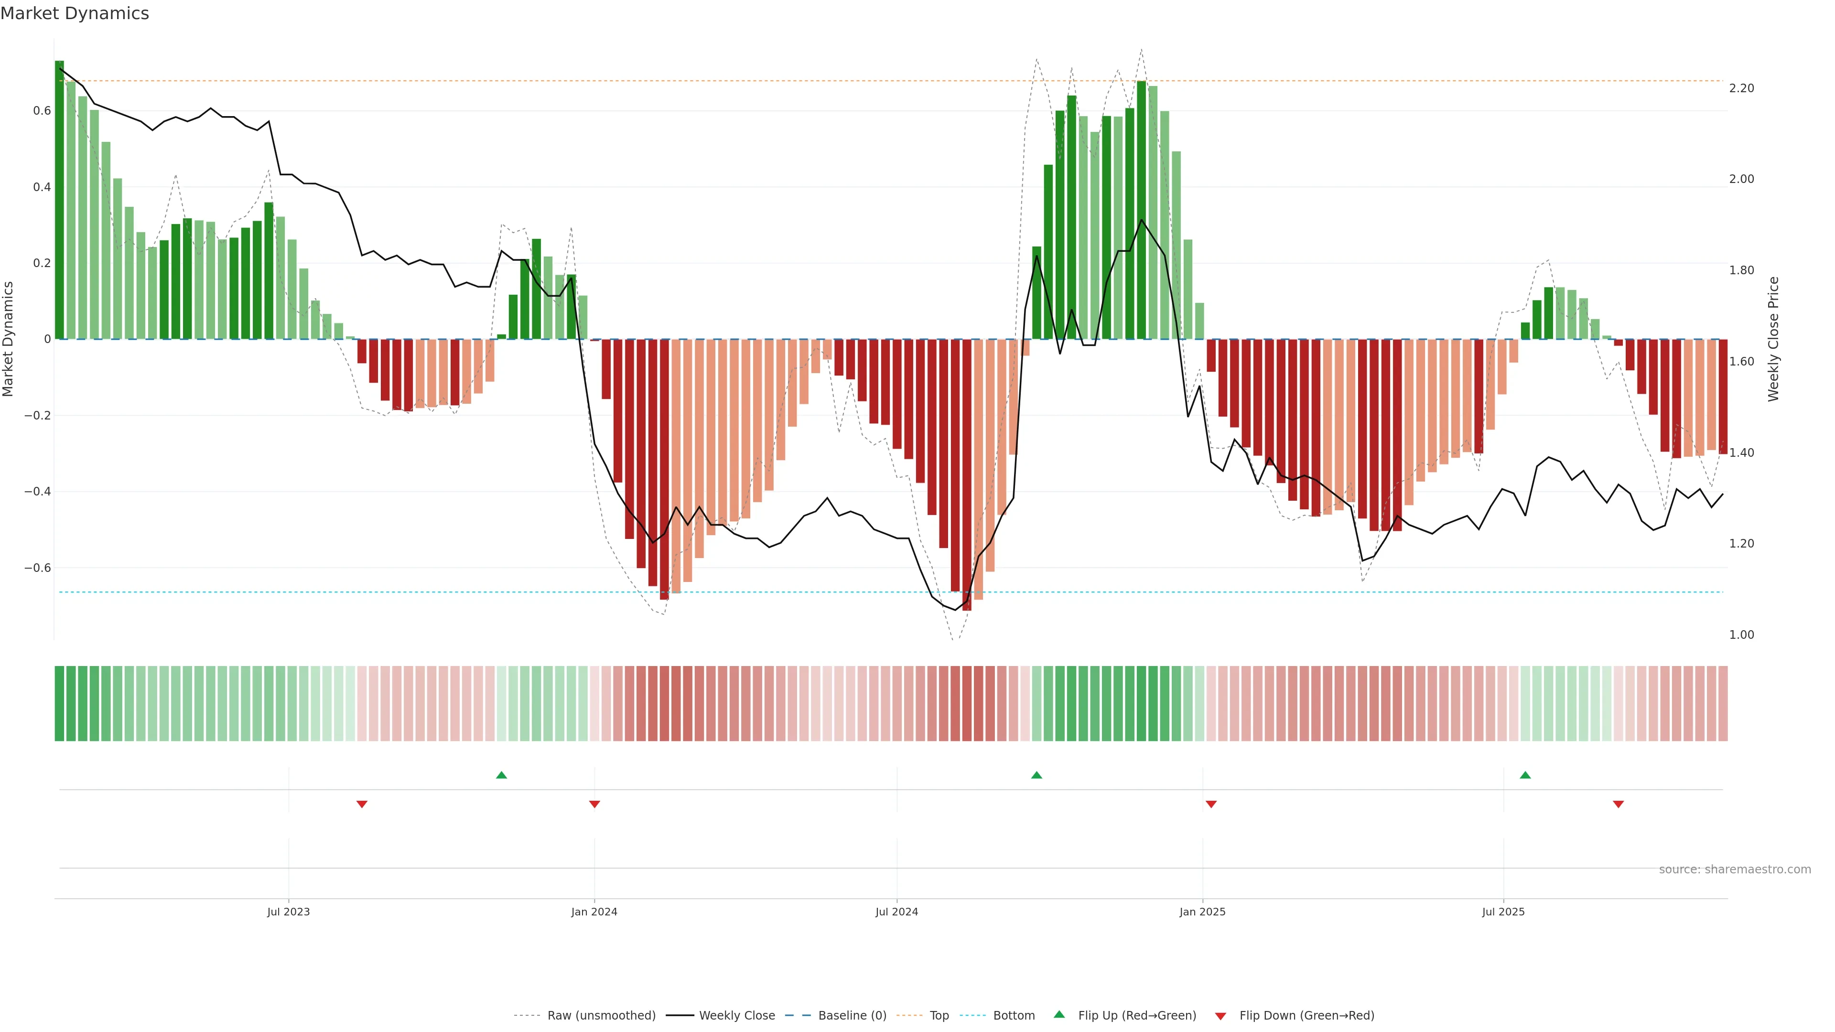Screen dimensions: 1835x1032
Task: Toggle the Top threshold legend entry
Action: pyautogui.click(x=939, y=1016)
